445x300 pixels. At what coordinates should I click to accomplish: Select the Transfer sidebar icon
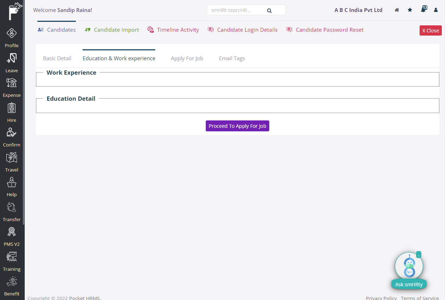[12, 211]
